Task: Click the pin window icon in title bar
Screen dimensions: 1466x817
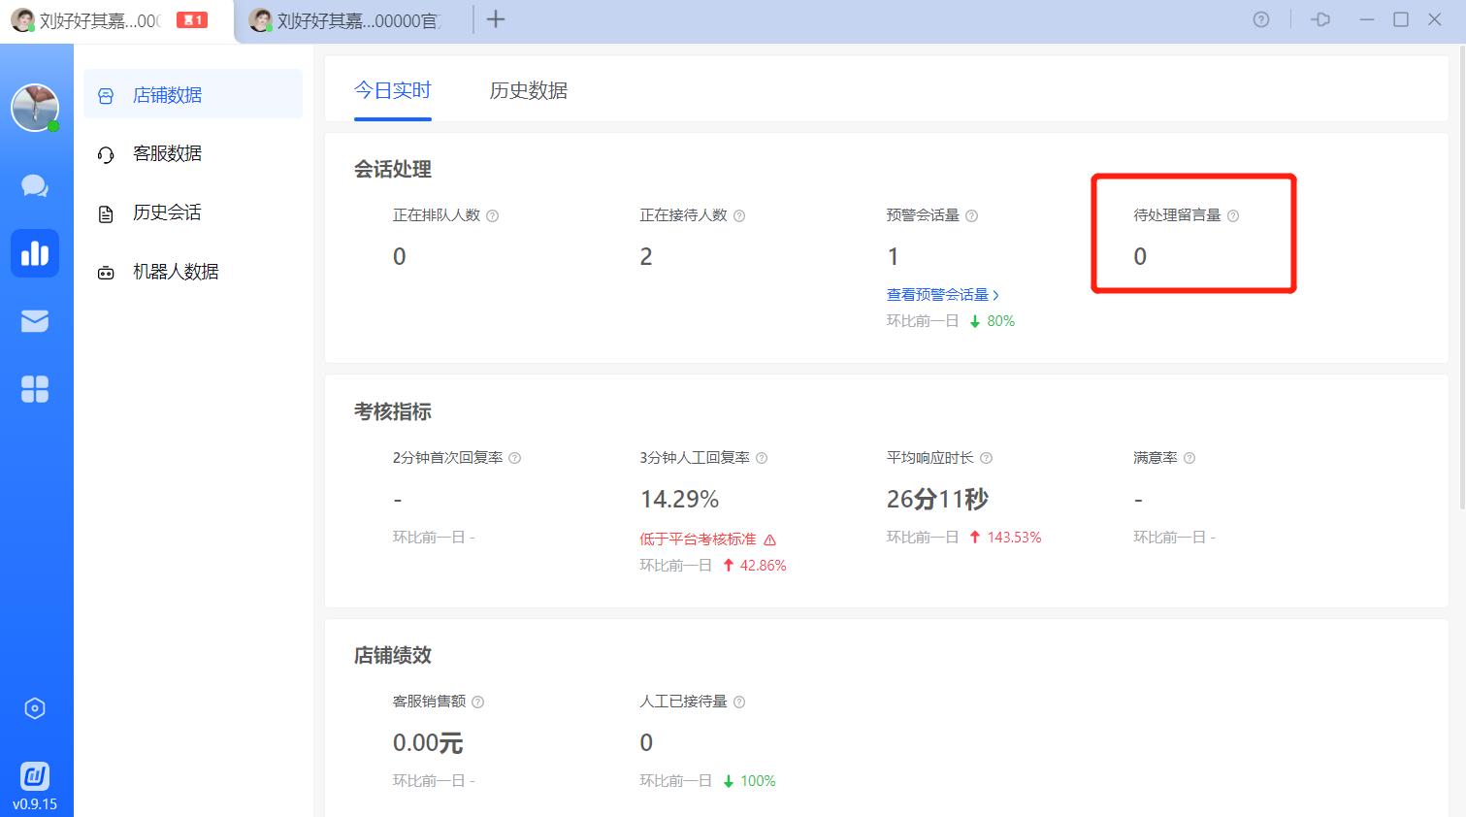Action: coord(1320,19)
